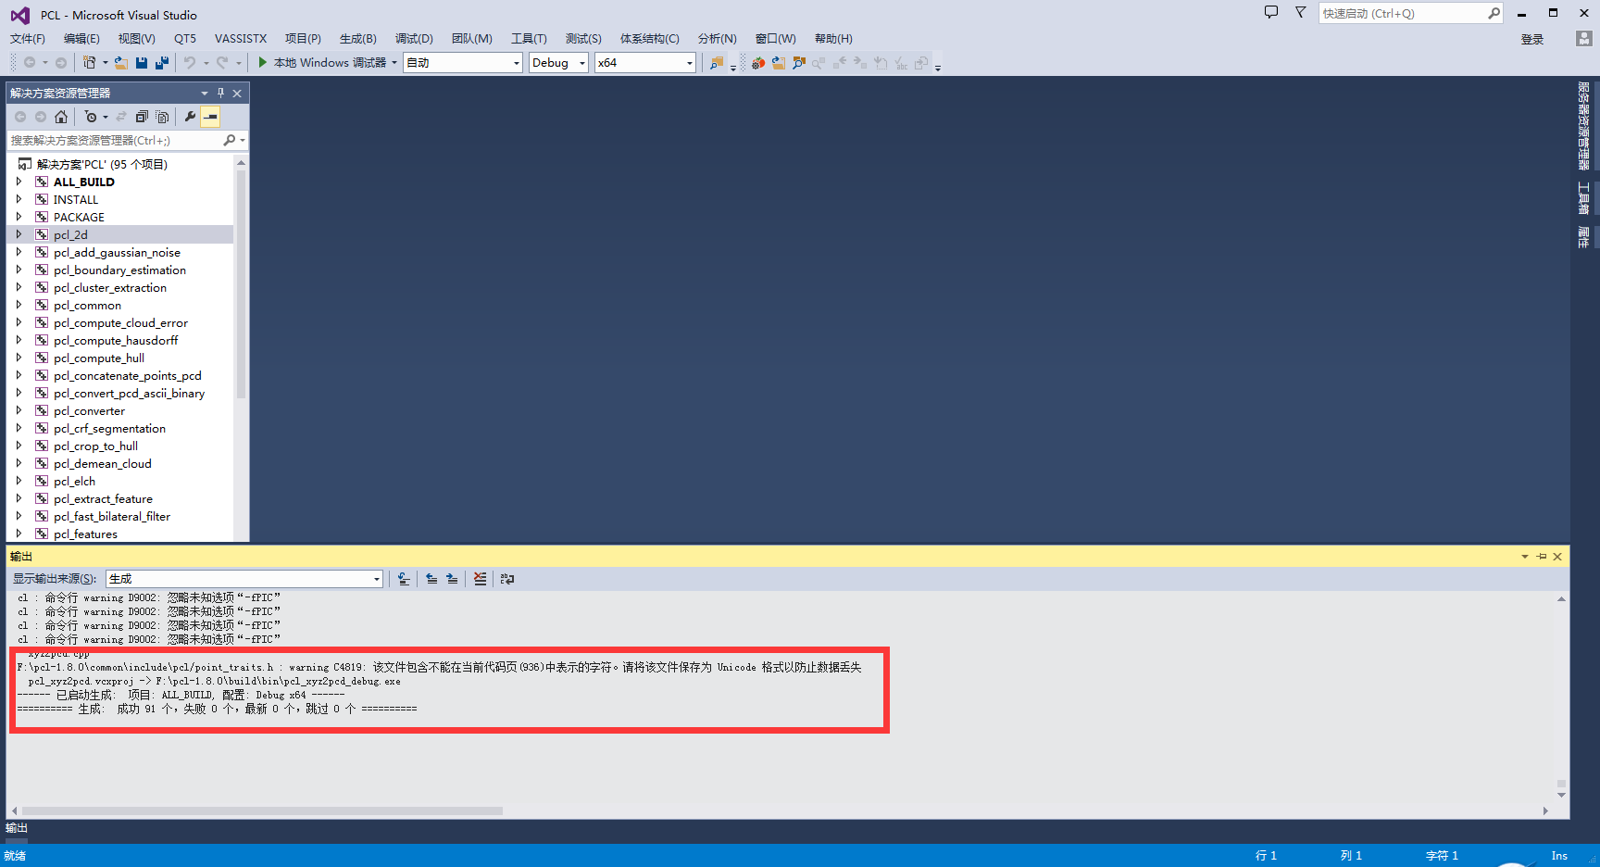Expand the pcl_2d project node
This screenshot has height=867, width=1600.
(19, 234)
